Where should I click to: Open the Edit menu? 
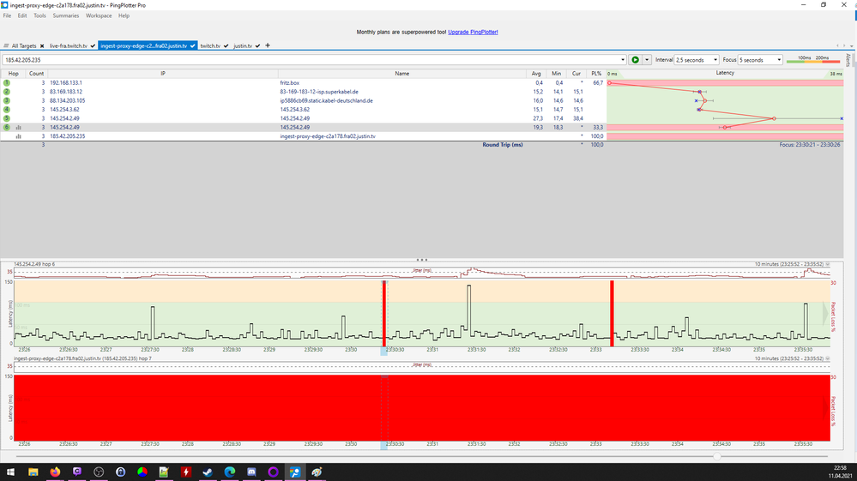coord(21,15)
